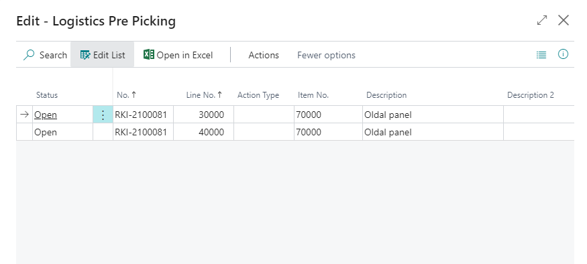This screenshot has height=264, width=587.
Task: Click the Action Type cell of line 30000
Action: (x=264, y=115)
